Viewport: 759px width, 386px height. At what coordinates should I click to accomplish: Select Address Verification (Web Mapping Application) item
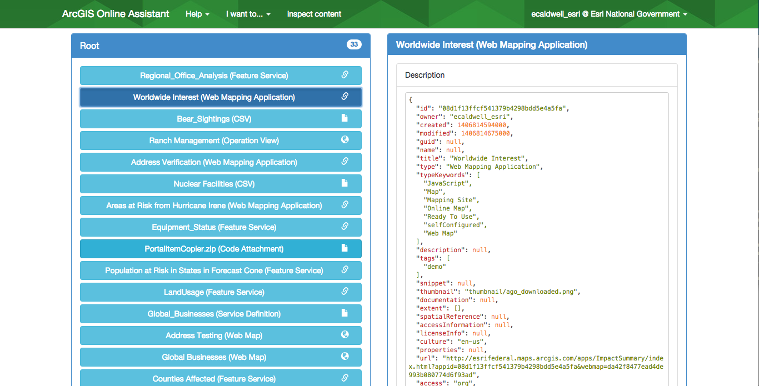[221, 162]
